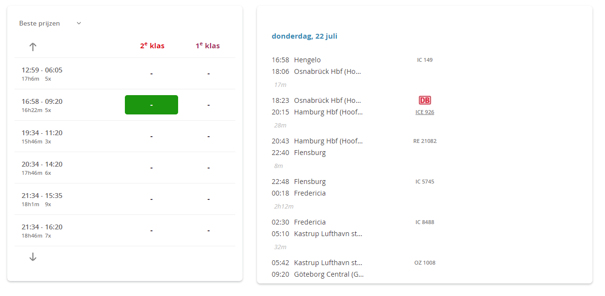Click the donderdag, 22 juli date heading
Viewport: 605px width, 296px height.
304,36
